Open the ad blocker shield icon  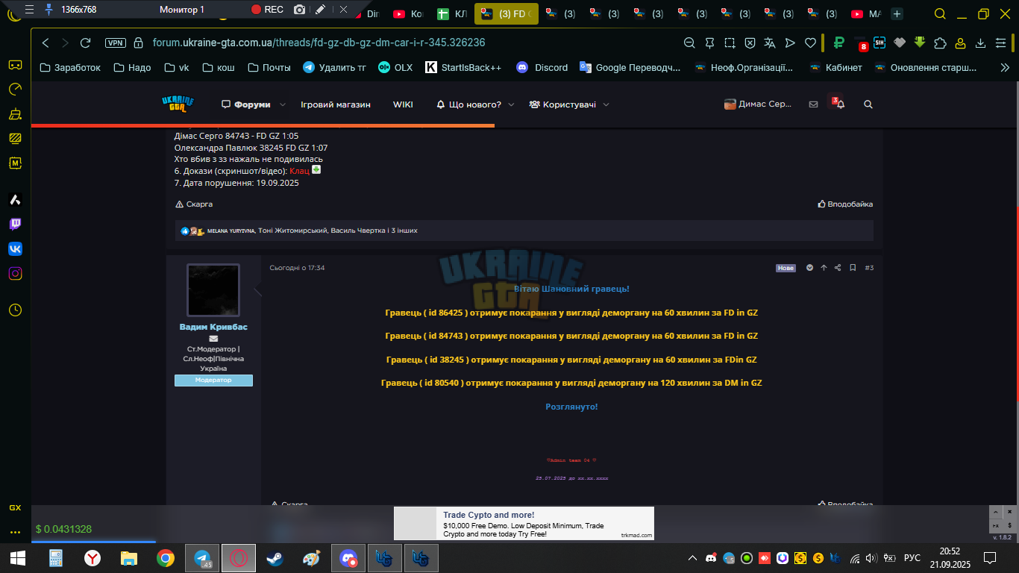click(750, 43)
